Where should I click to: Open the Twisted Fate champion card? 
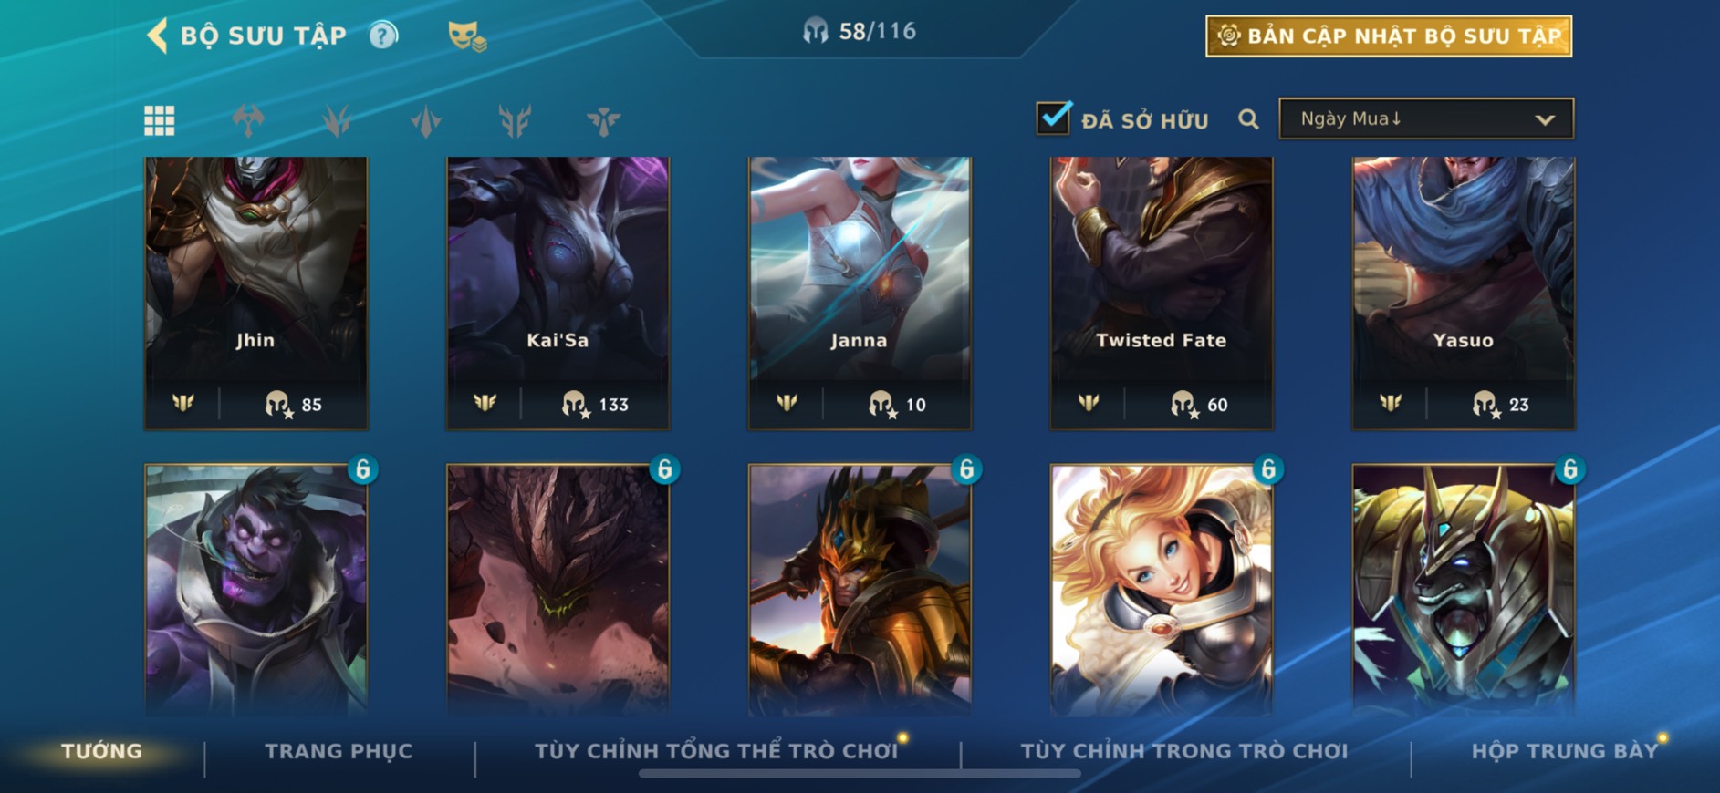1162,293
